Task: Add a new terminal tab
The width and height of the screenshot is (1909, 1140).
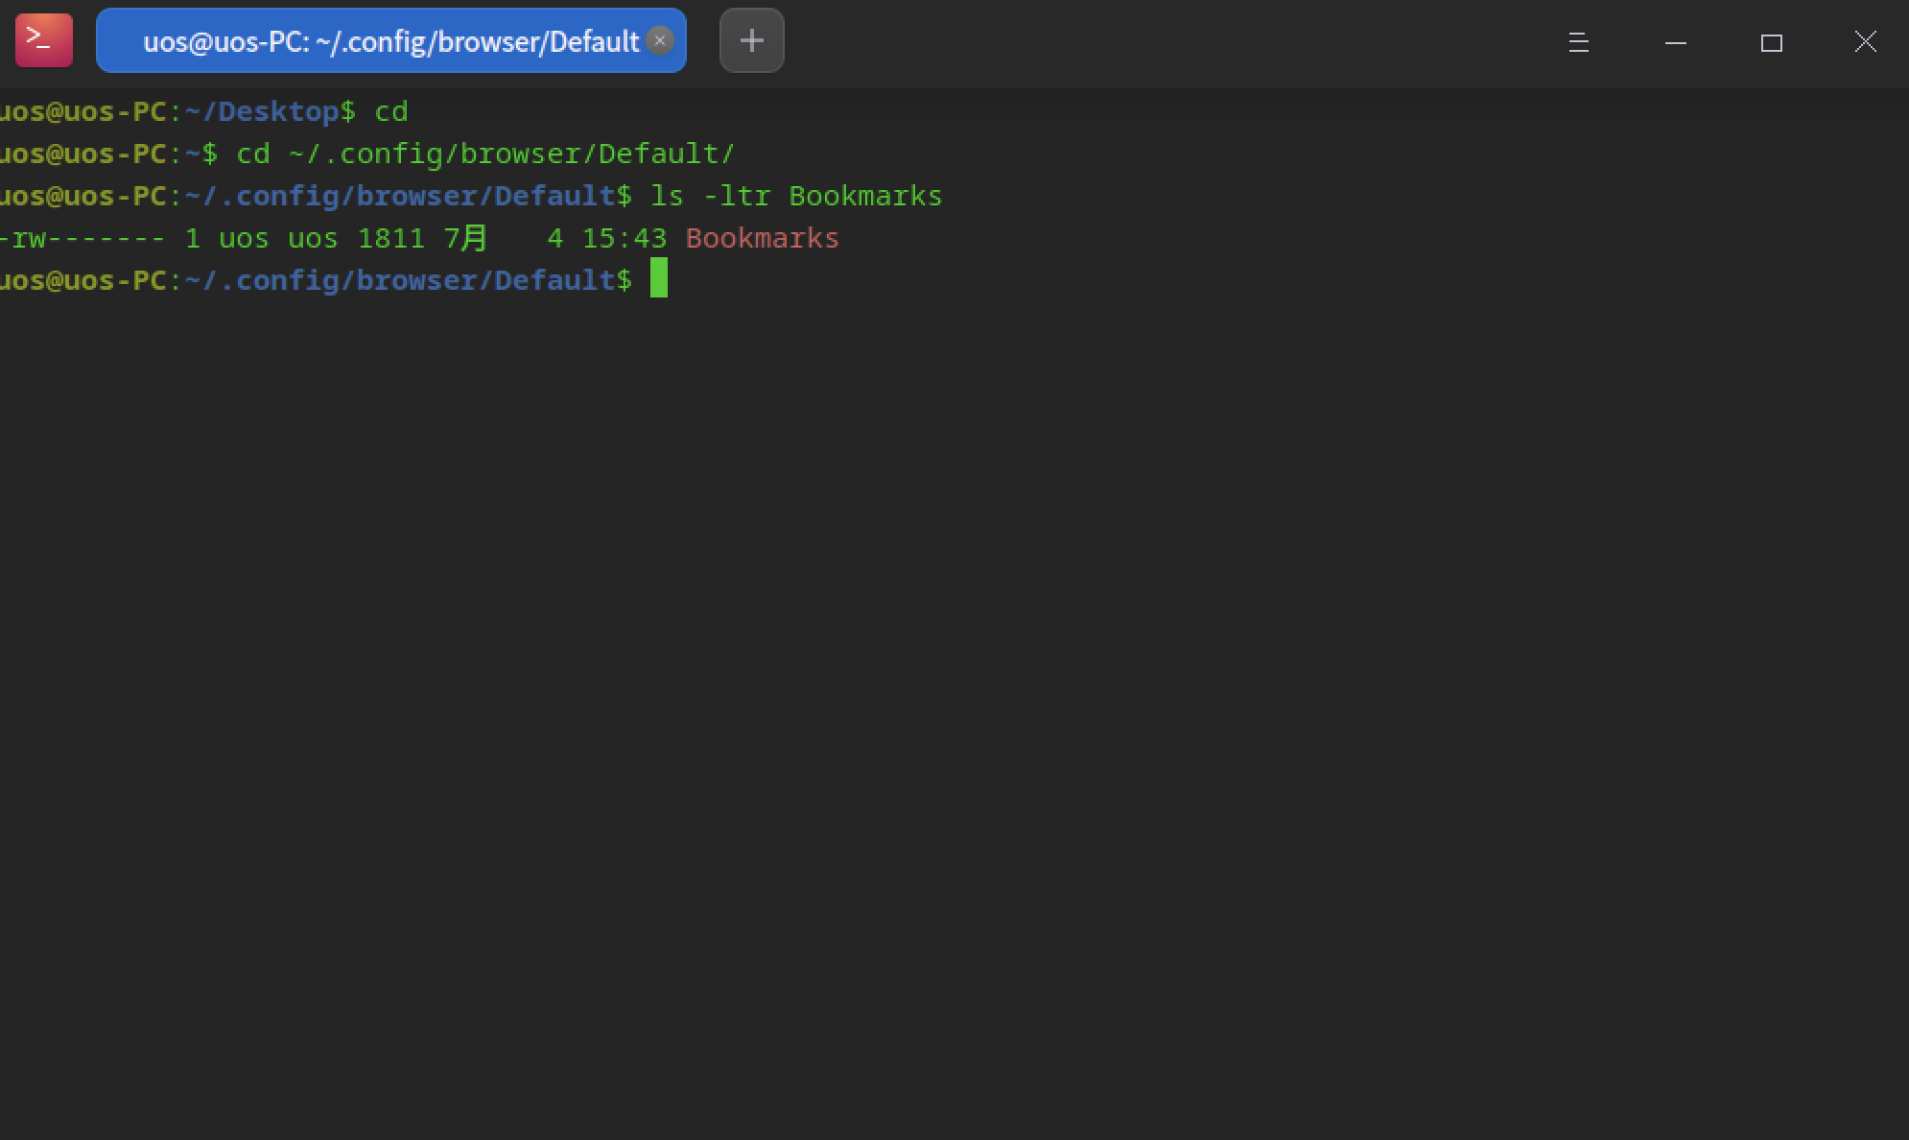Action: [x=752, y=40]
